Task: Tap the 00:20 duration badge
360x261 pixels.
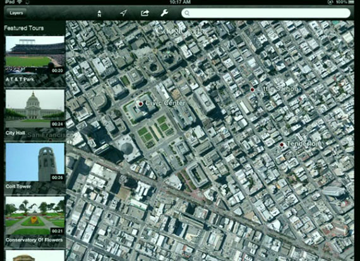Action: pos(57,71)
